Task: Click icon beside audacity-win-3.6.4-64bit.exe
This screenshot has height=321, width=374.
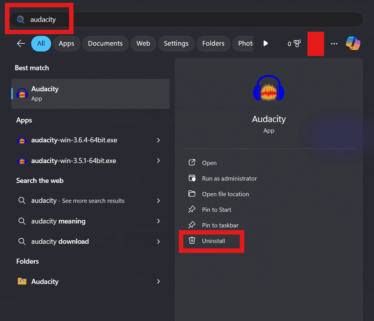Action: 22,140
